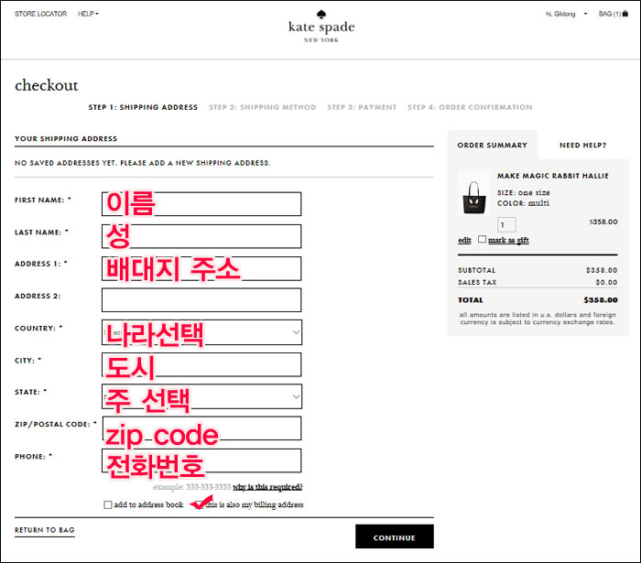Switch to the Need Help? tab
This screenshot has height=563, width=641.
pos(582,145)
